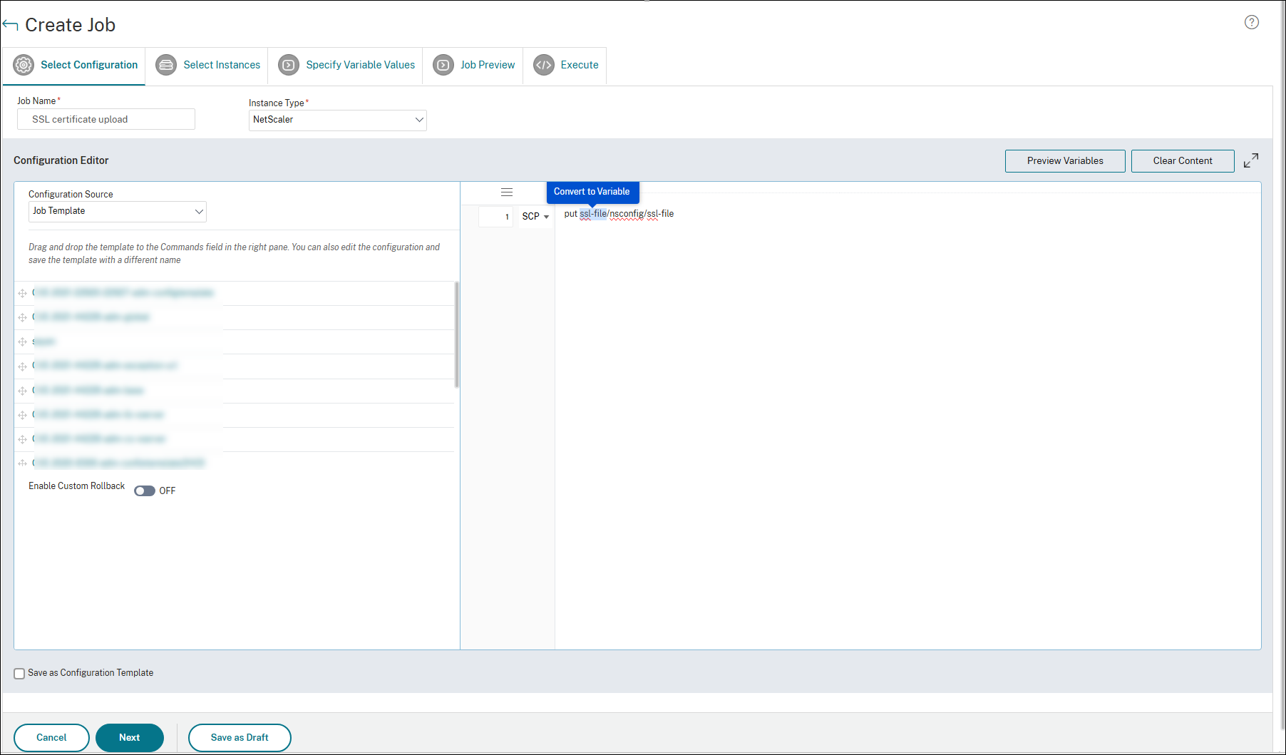Click the Specify Variable Values step icon

pyautogui.click(x=289, y=65)
